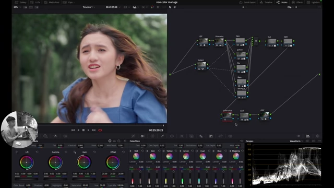Click the viewer fullscreen expand icon
Screen dimensions: 334x188
click(158, 7)
